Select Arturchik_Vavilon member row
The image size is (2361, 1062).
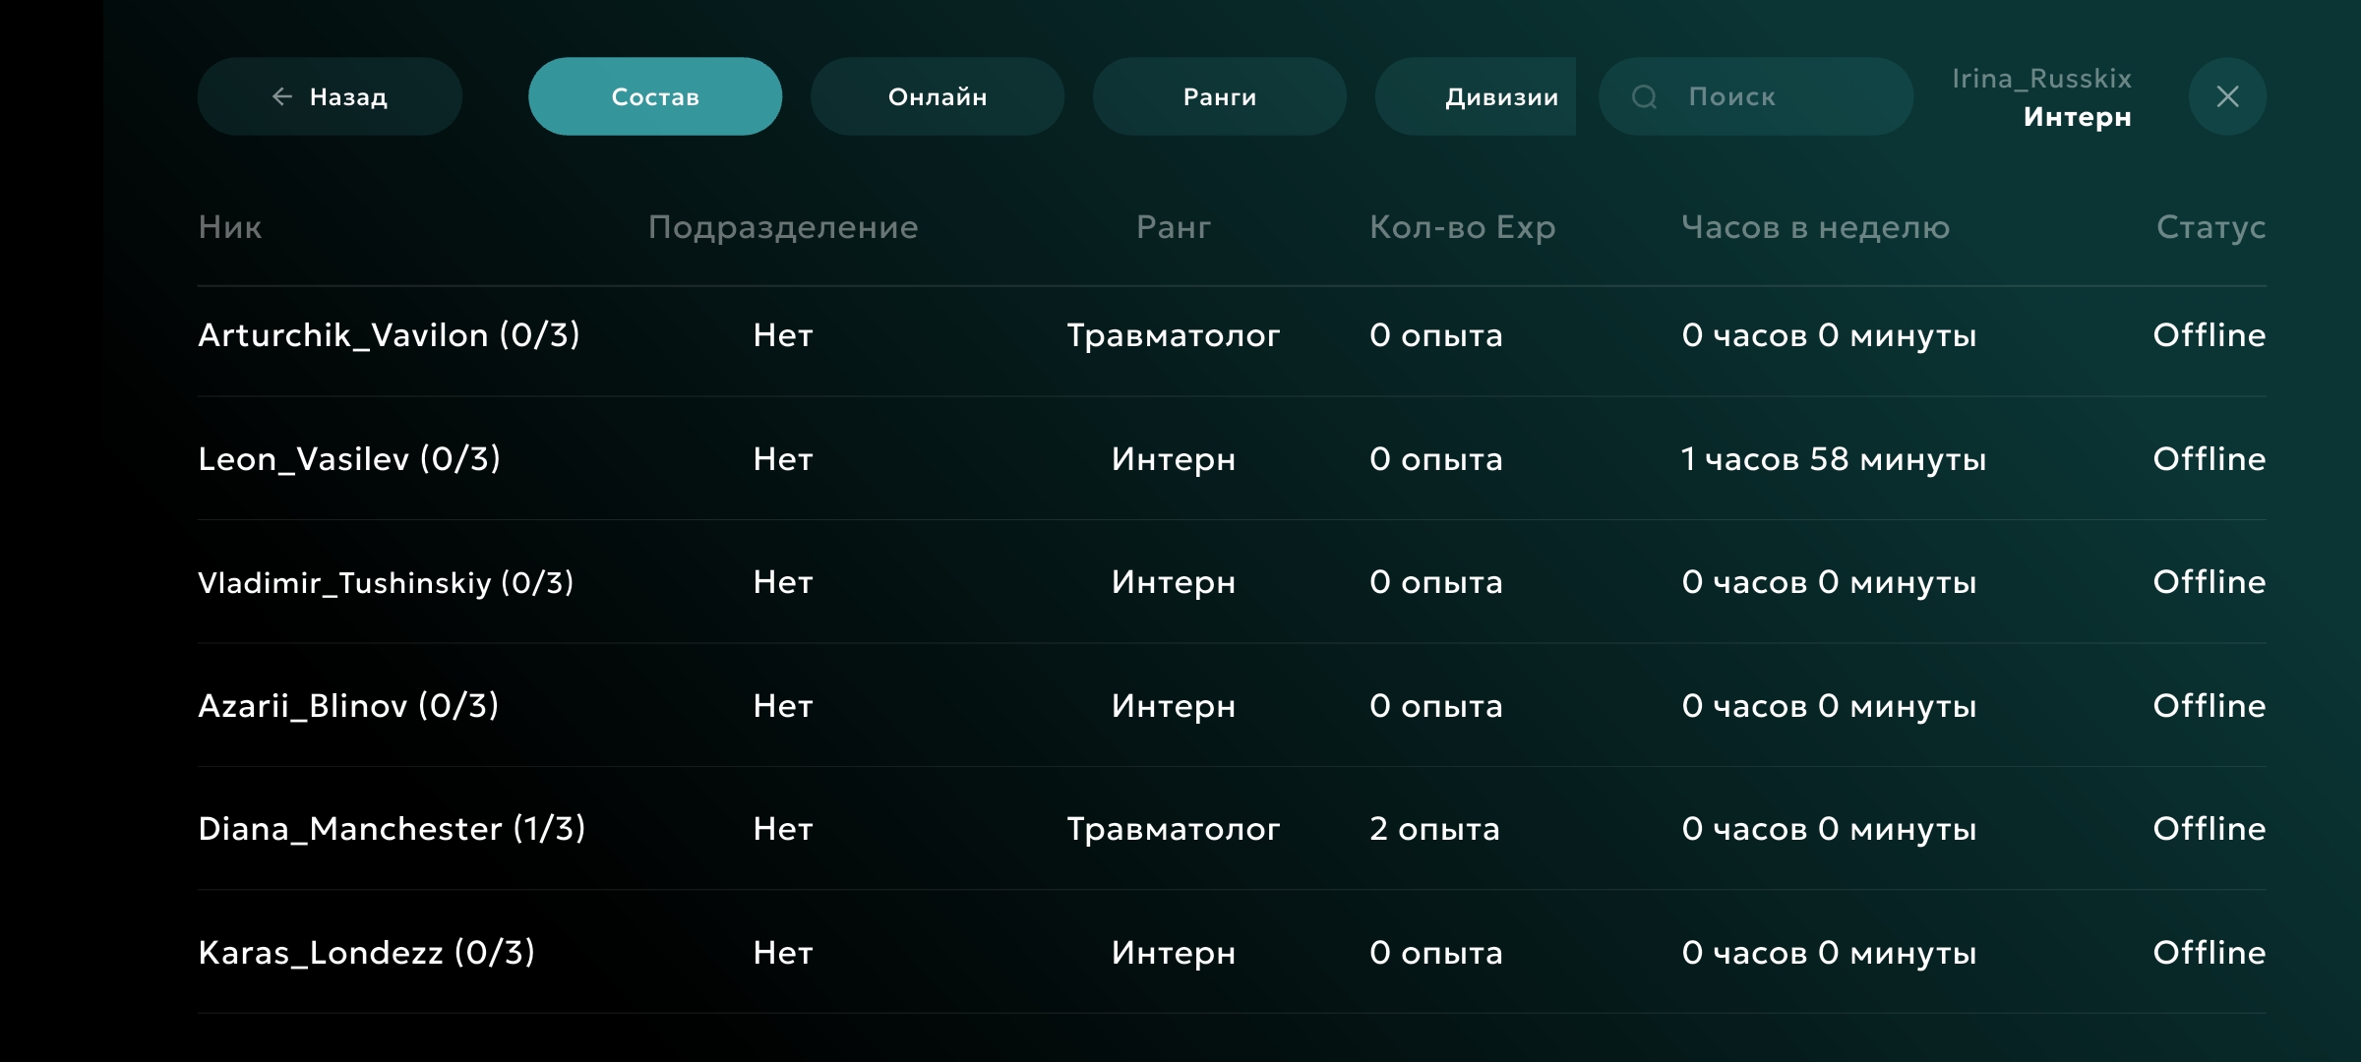pyautogui.click(x=389, y=335)
